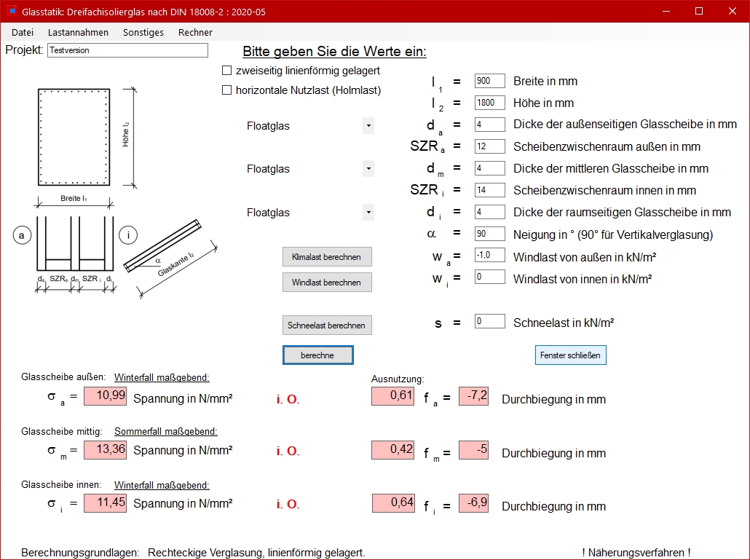Close the Glasstatik window
The height and width of the screenshot is (560, 750).
733,11
